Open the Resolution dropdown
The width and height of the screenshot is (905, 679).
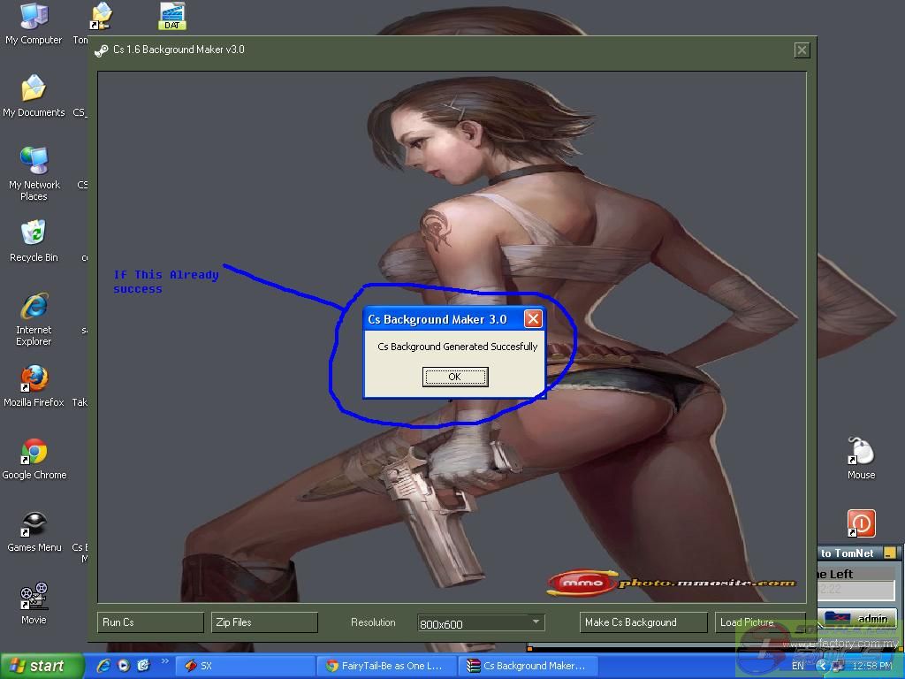(x=535, y=622)
